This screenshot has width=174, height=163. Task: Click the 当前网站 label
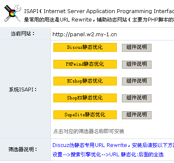[x=22, y=34]
